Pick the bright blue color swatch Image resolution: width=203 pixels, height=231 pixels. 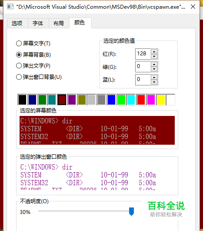(x=111, y=100)
